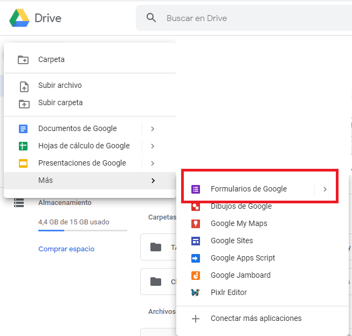Expand Hojas de cálculo submenu arrow
The width and height of the screenshot is (352, 336).
click(153, 146)
